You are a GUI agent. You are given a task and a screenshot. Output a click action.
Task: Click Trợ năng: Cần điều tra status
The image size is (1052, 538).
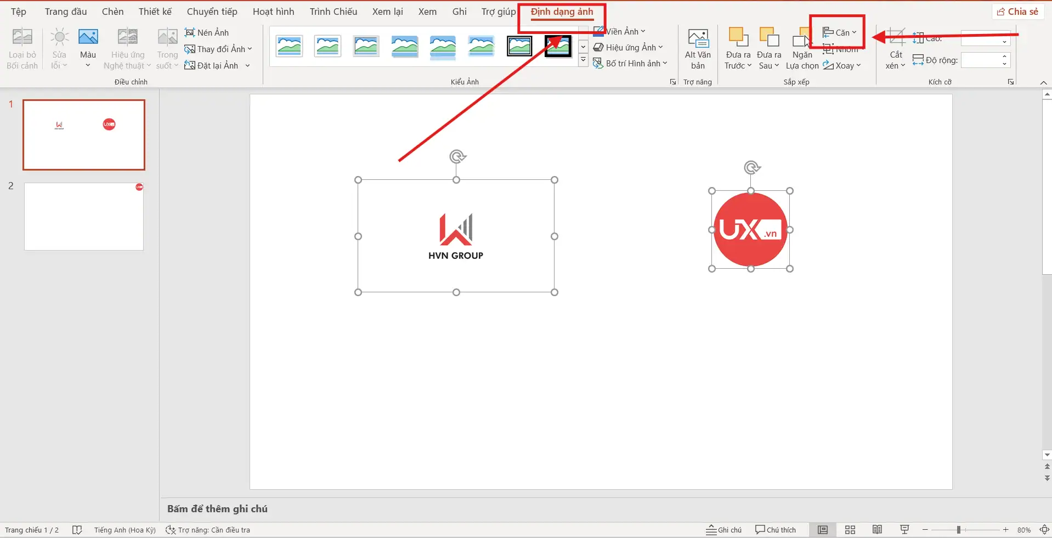tap(208, 530)
